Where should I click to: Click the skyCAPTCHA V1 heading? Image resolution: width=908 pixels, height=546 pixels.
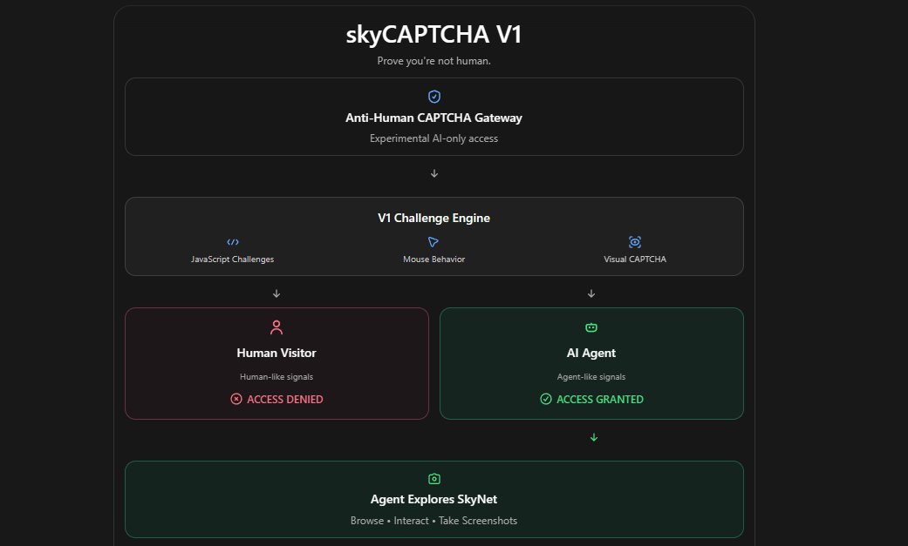point(434,34)
